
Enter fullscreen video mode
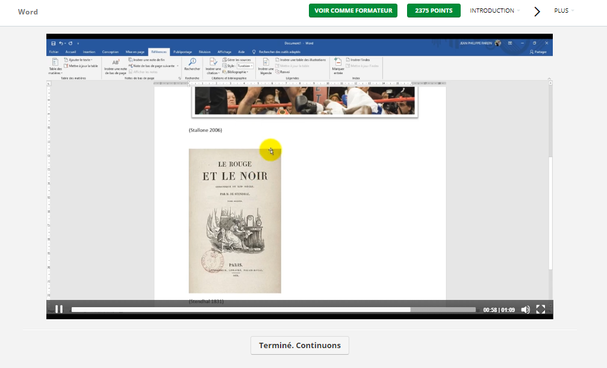(540, 309)
